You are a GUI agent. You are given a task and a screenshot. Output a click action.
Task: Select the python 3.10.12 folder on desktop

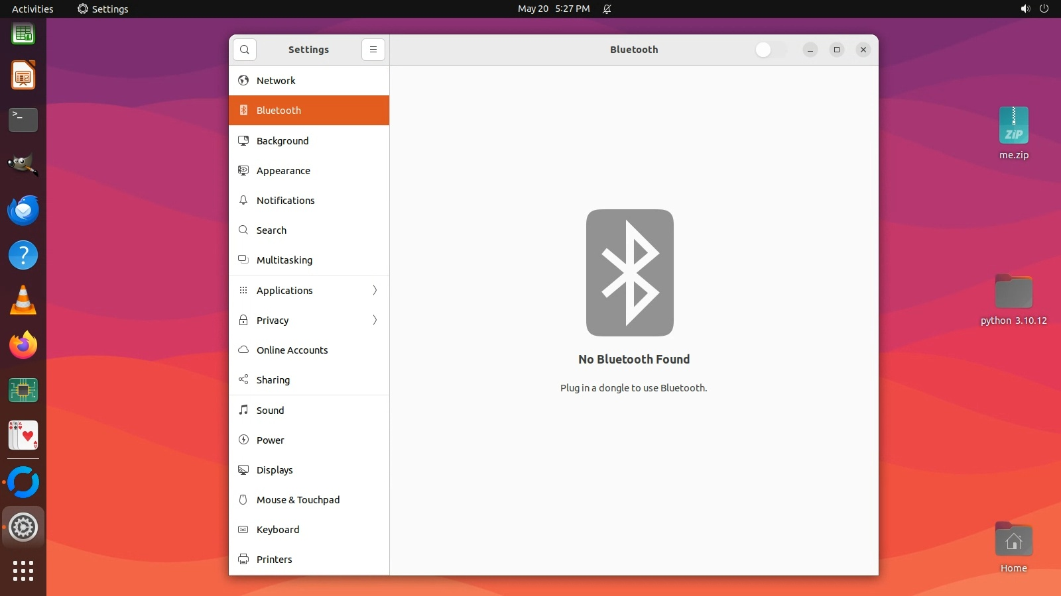tap(1013, 299)
